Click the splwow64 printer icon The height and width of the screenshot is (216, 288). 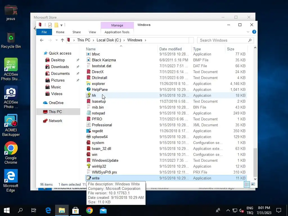click(89, 137)
